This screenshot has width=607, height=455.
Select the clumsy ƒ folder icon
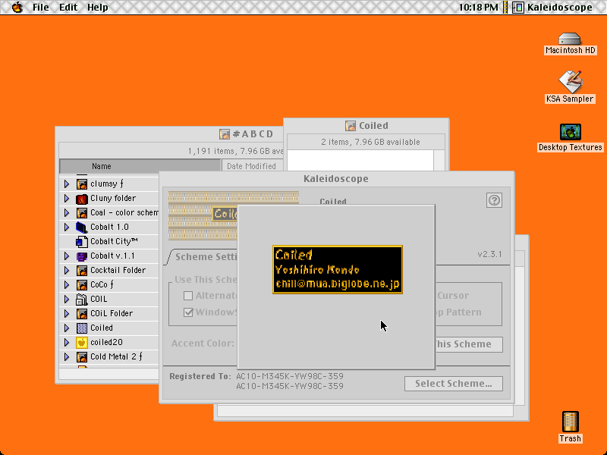pyautogui.click(x=82, y=184)
